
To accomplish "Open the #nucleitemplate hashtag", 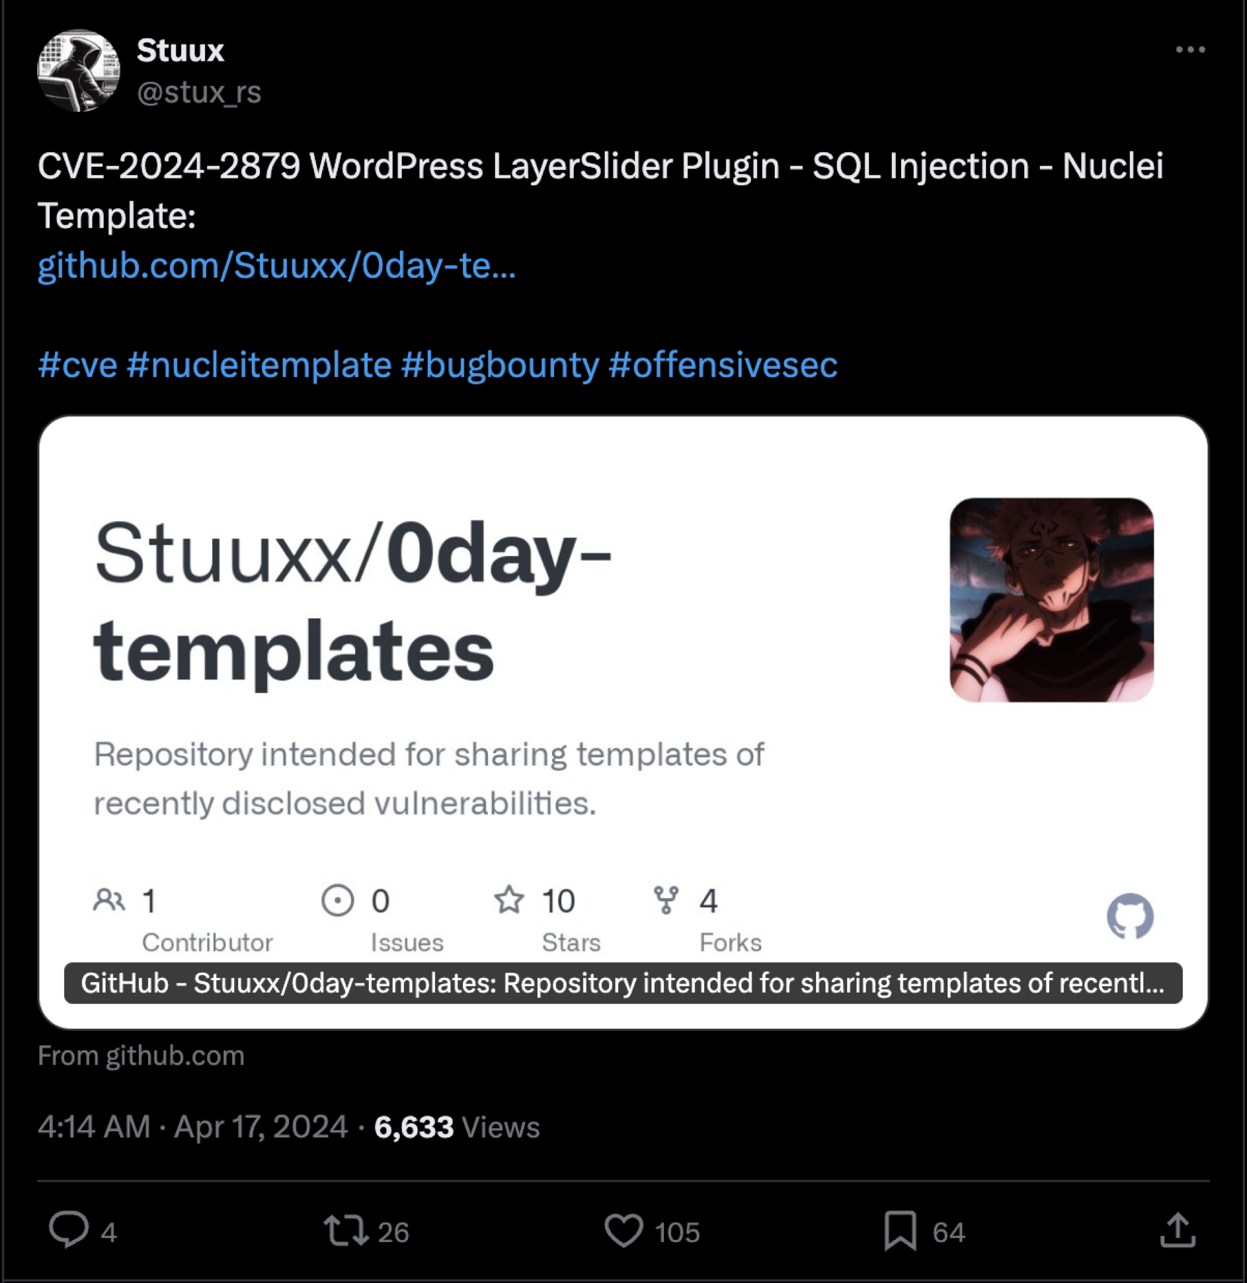I will (259, 365).
